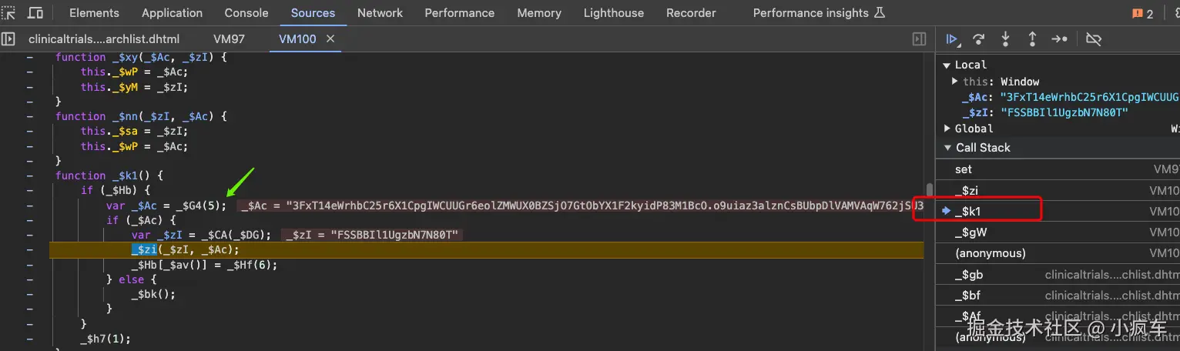
Task: Collapse the Call Stack section
Action: coord(947,148)
